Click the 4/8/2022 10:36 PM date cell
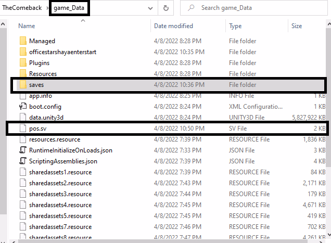Image resolution: width=331 pixels, height=243 pixels. [179, 85]
